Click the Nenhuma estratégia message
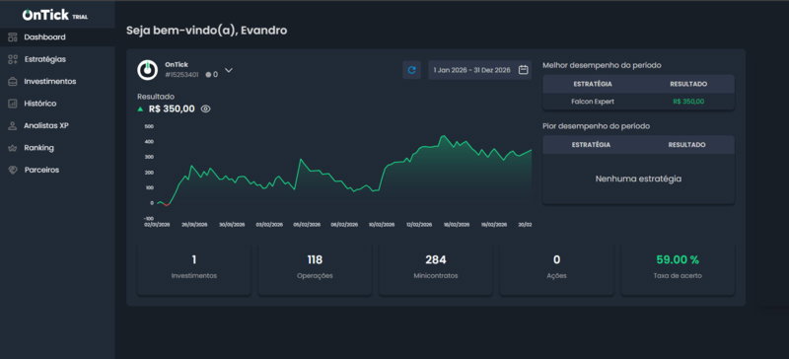This screenshot has height=359, width=789. coord(638,179)
